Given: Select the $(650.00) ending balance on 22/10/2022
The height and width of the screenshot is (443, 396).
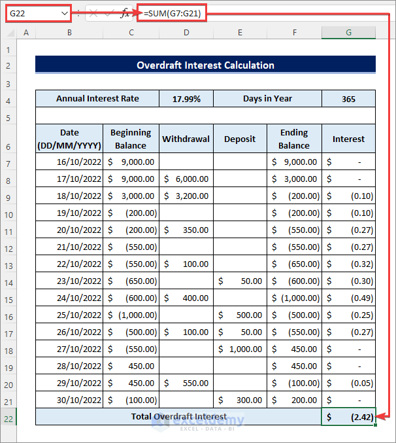Looking at the screenshot, I should [x=294, y=264].
